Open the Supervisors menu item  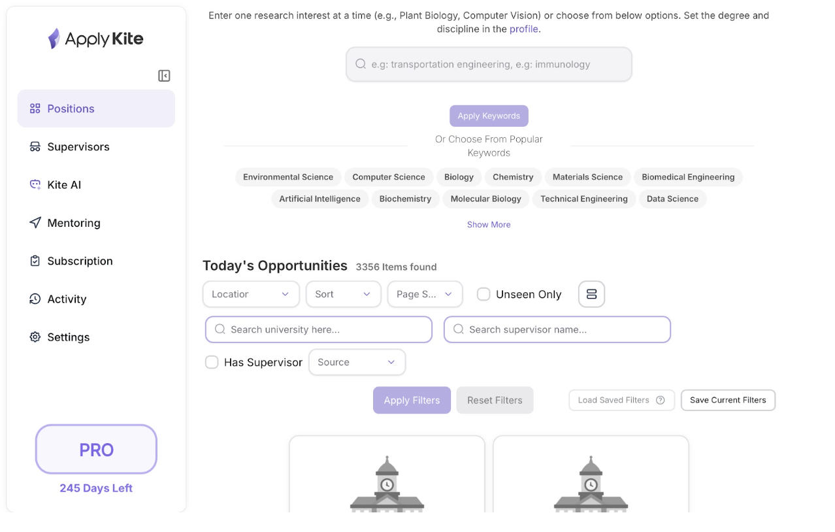[78, 147]
